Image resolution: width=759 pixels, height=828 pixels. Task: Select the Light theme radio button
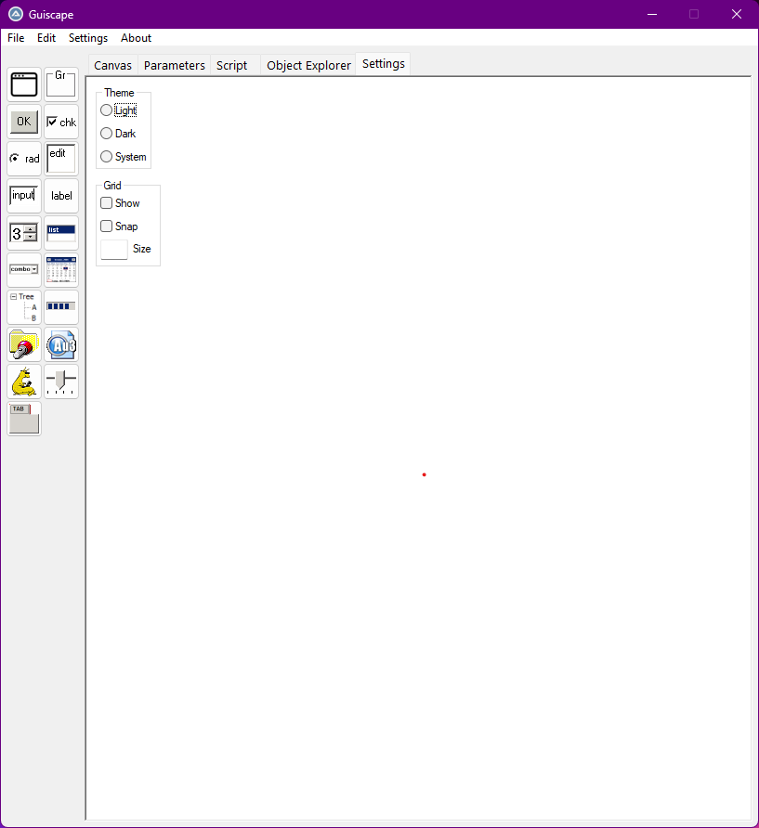pyautogui.click(x=107, y=110)
